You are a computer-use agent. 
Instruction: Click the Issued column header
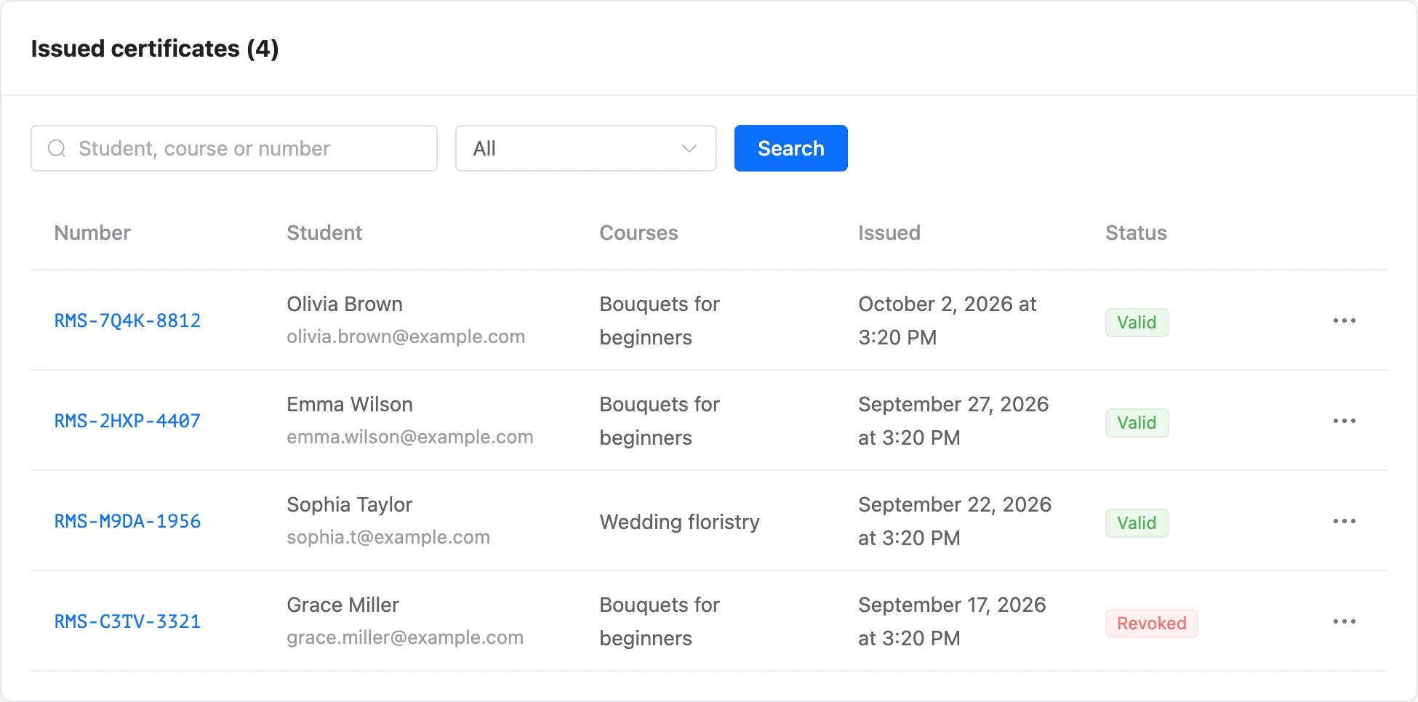(x=889, y=233)
